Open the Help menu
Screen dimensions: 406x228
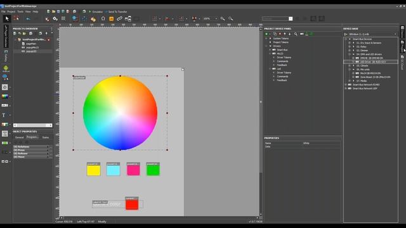[36, 11]
